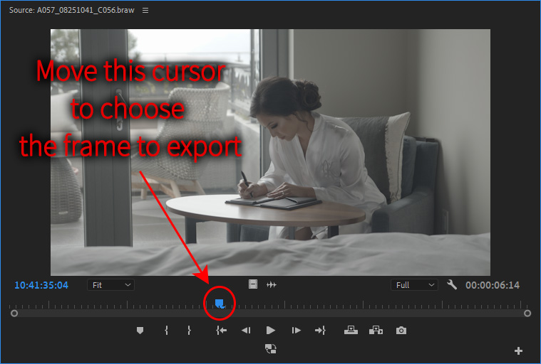Click the right handle of the zoom scrollbar
The height and width of the screenshot is (364, 541).
click(527, 313)
